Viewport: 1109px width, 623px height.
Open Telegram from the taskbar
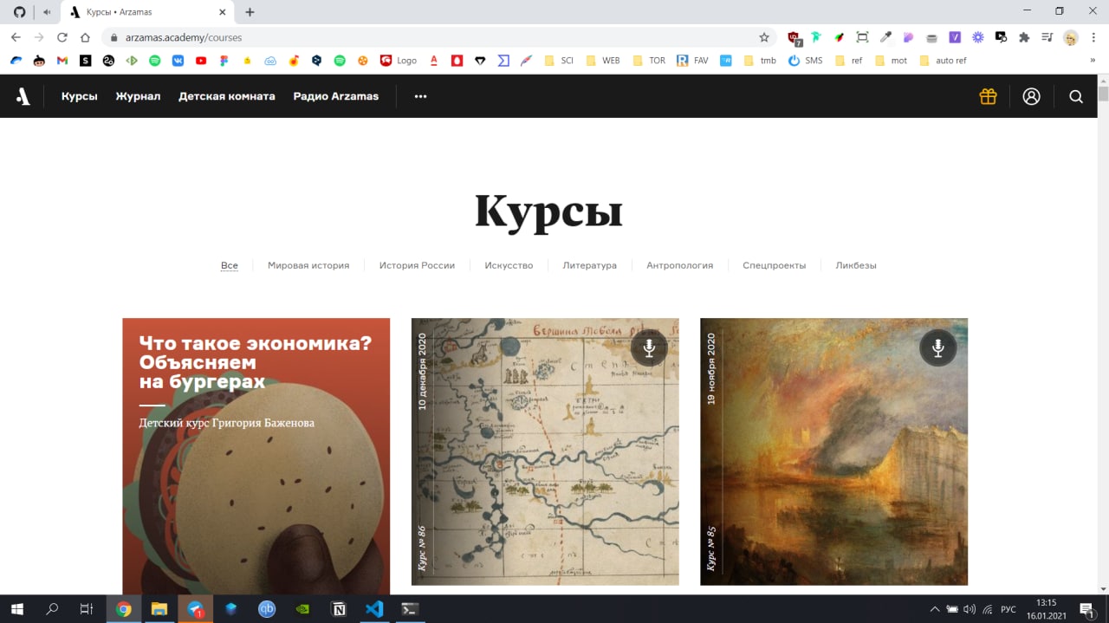[x=195, y=609]
